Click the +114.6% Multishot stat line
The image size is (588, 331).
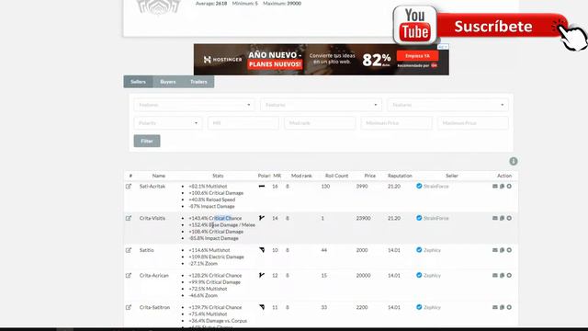[x=209, y=250]
